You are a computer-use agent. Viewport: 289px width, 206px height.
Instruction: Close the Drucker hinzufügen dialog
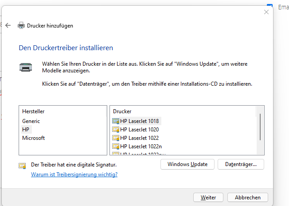(266, 12)
